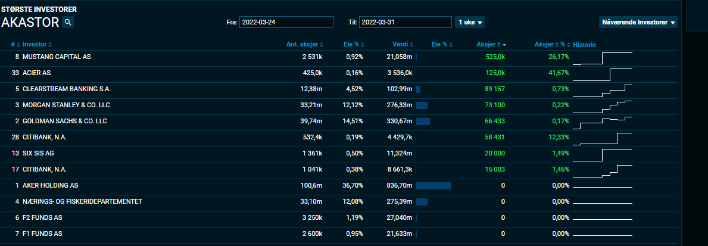Select GOLDMAN SACHS & CO. LLC investor
Image resolution: width=708 pixels, height=246 pixels.
pyautogui.click(x=64, y=121)
